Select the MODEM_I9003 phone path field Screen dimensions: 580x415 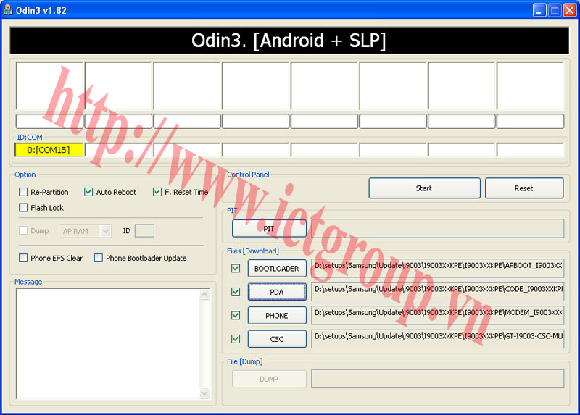tap(438, 315)
